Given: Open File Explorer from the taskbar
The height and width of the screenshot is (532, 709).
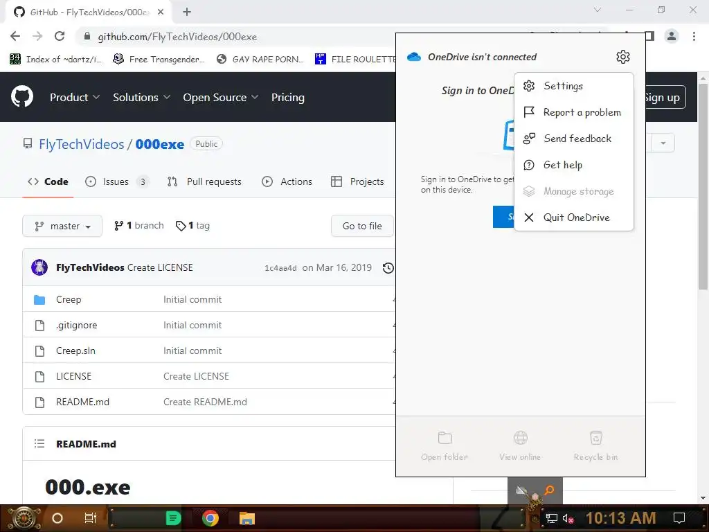Looking at the screenshot, I should point(247,518).
